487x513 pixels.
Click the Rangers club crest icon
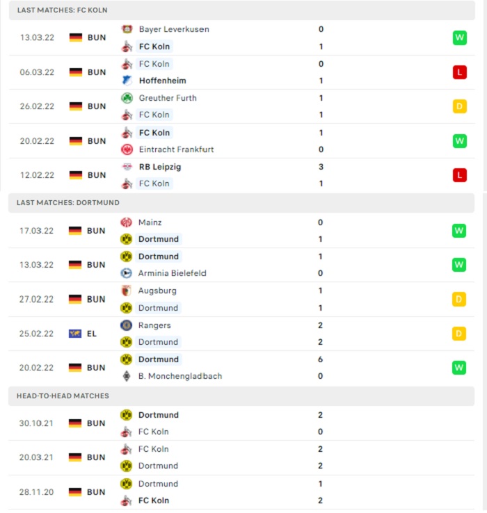coord(127,325)
